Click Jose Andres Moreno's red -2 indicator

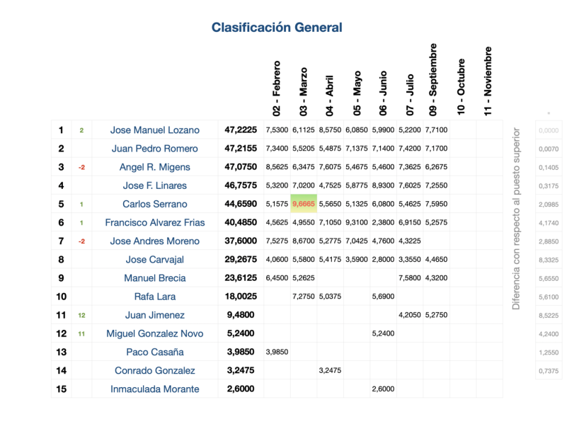(81, 241)
